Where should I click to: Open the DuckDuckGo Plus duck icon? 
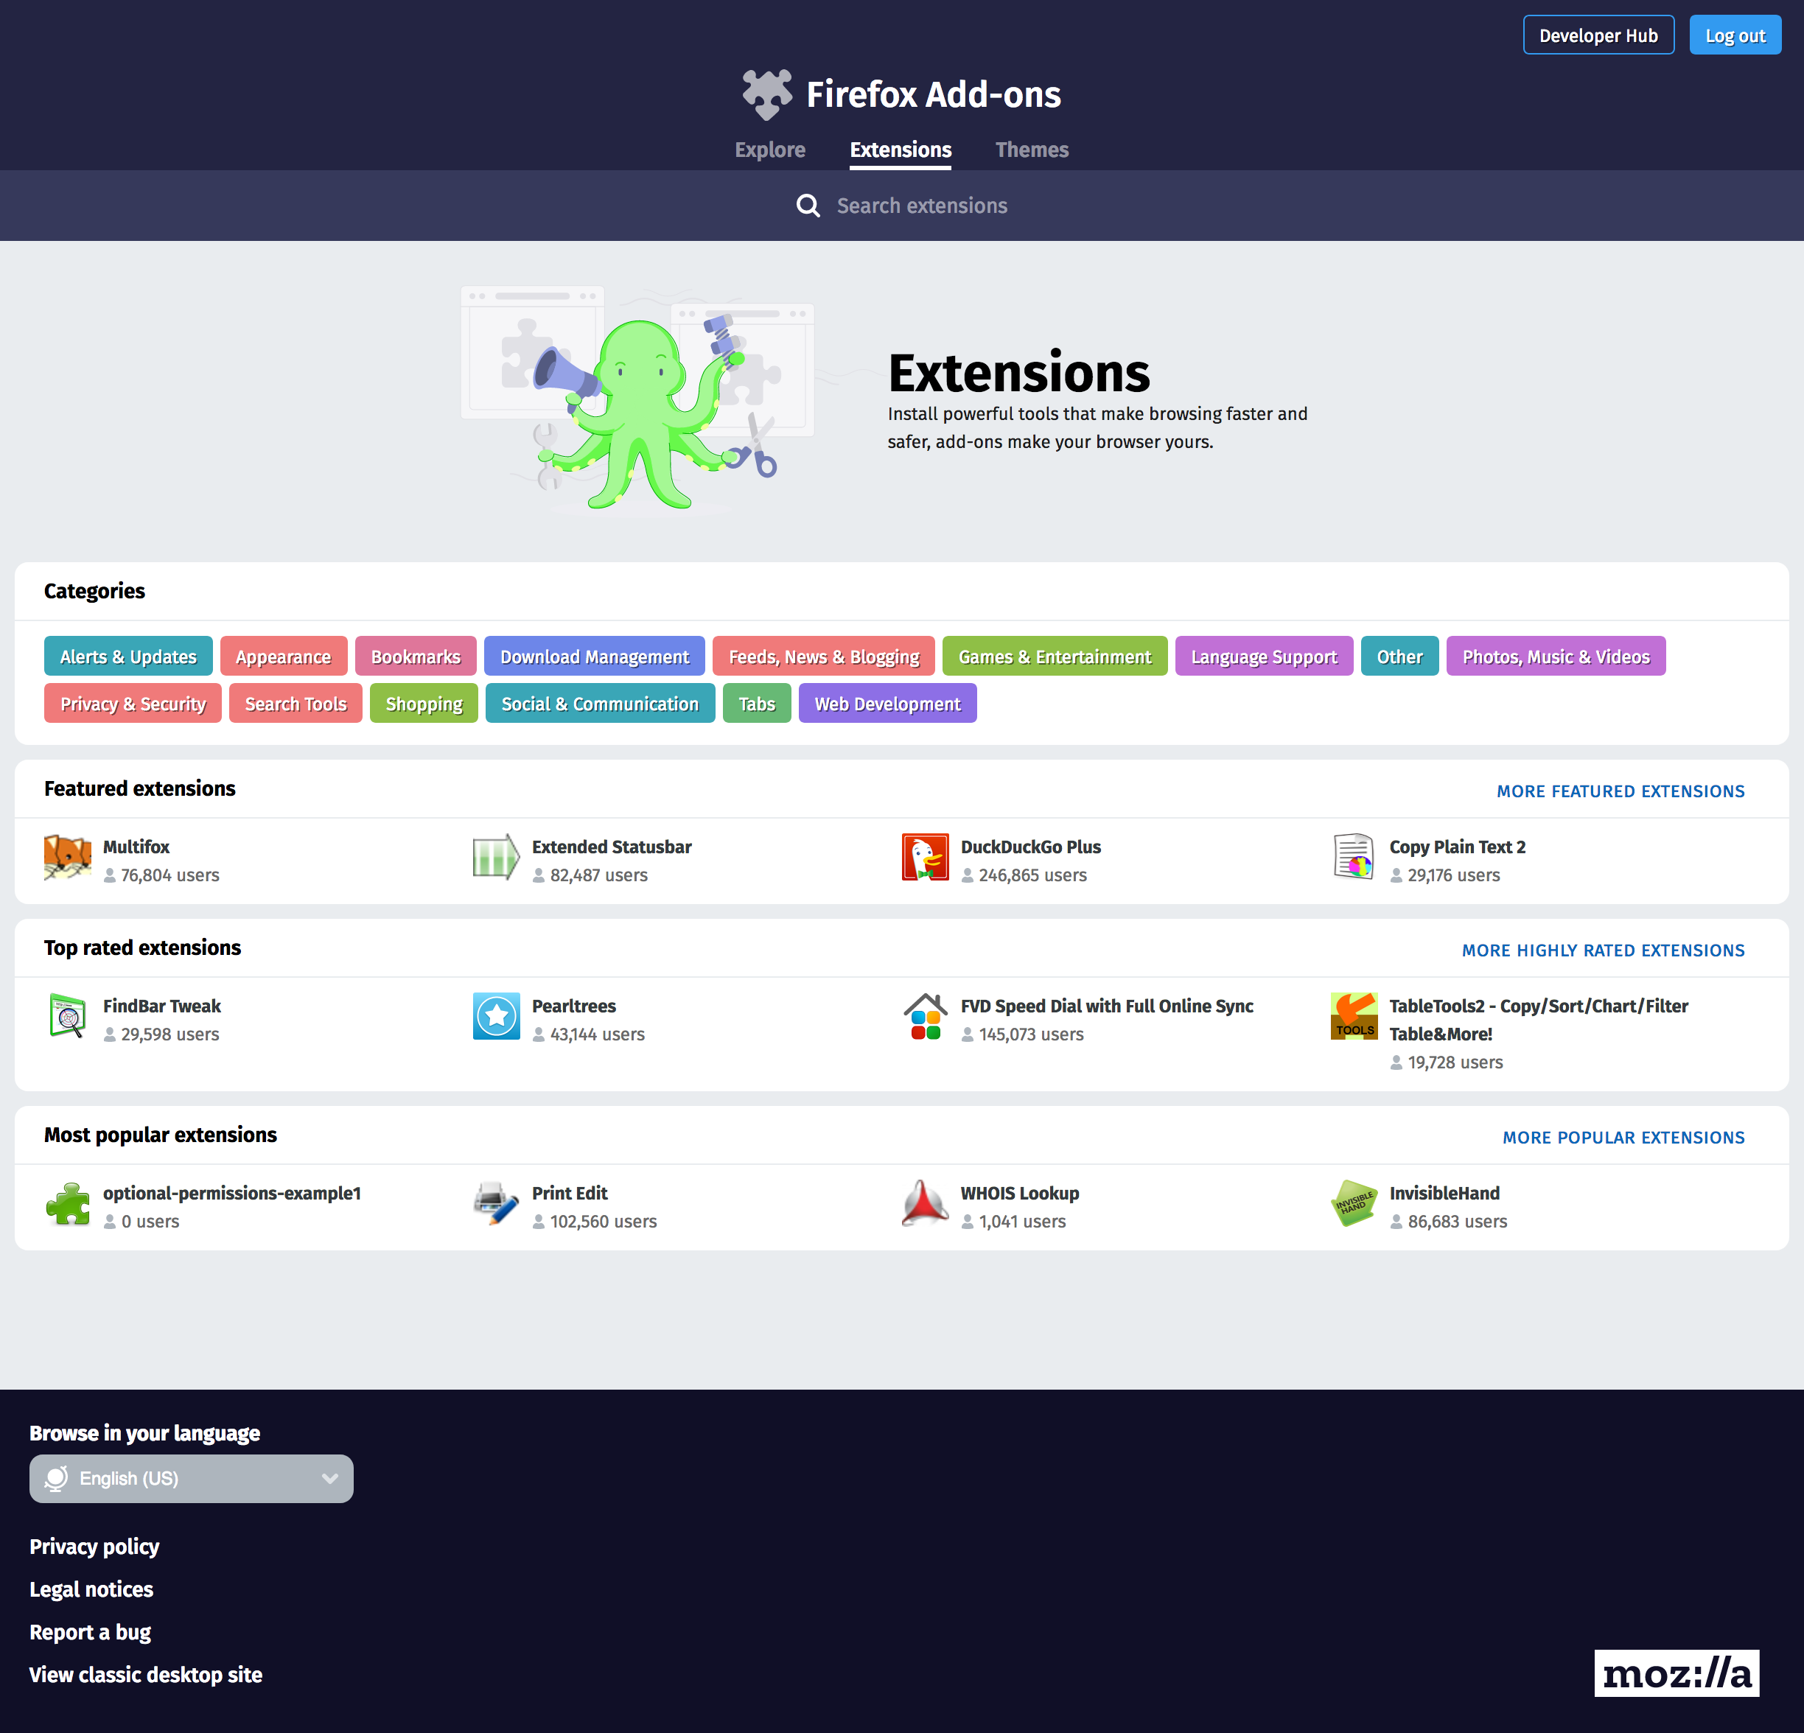[926, 858]
